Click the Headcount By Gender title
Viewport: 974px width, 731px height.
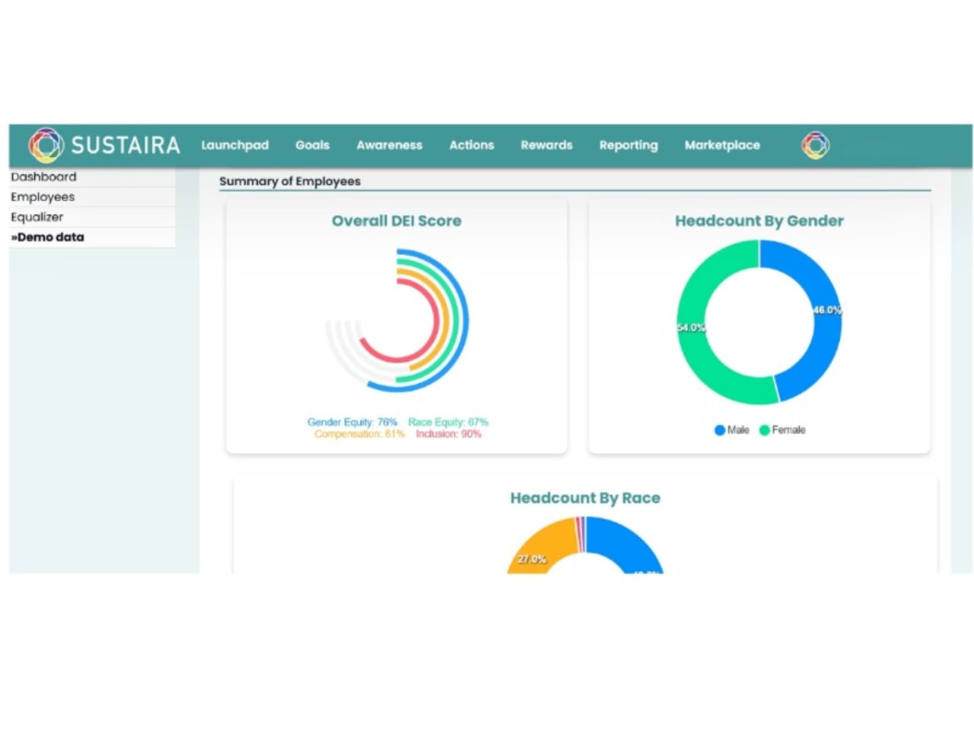759,221
